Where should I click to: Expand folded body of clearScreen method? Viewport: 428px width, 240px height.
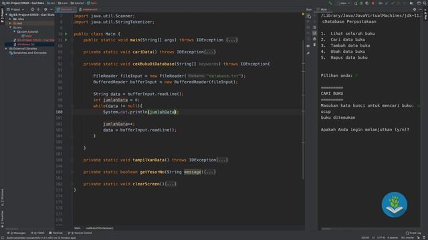click(171, 184)
